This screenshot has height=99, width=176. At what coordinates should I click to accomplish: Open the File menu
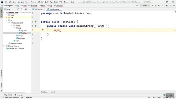click(6, 2)
